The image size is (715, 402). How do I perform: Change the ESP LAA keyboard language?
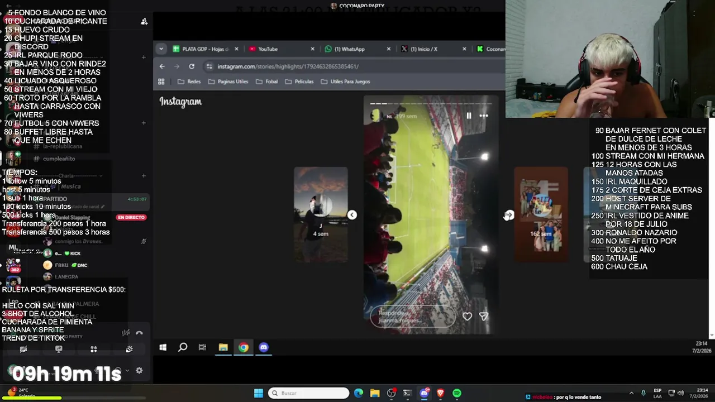tap(657, 393)
